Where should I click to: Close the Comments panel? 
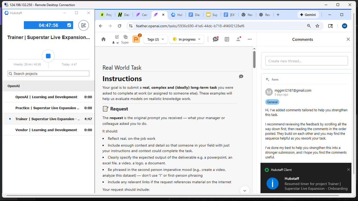pyautogui.click(x=348, y=39)
